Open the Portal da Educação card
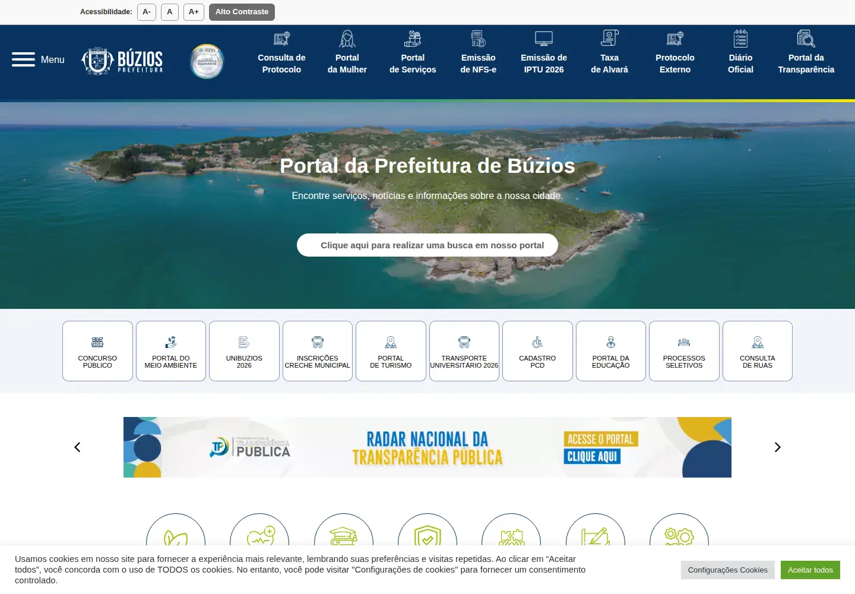Screen dimensions: 855x594 (x=611, y=351)
